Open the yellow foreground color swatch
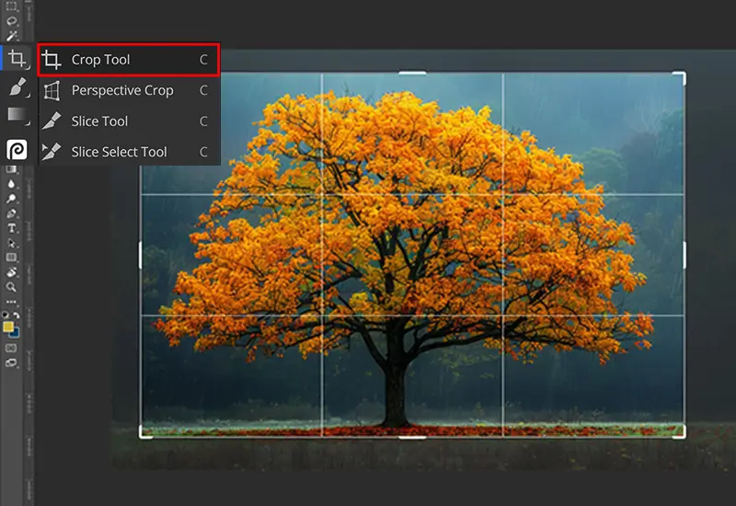Viewport: 736px width, 506px height. coord(8,326)
